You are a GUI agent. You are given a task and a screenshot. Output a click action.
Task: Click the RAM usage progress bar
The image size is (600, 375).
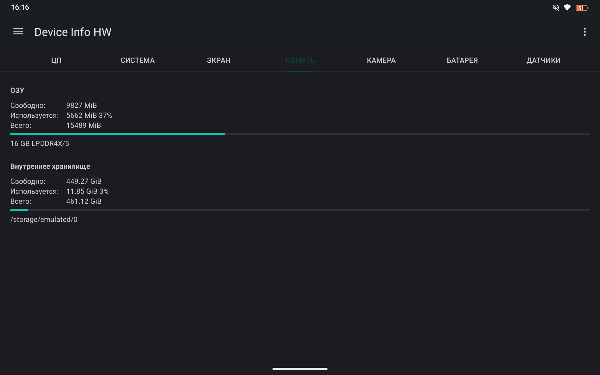(300, 134)
